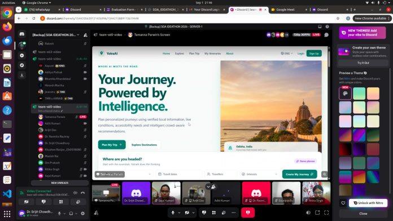This screenshot has width=393, height=221.
Task: Disconnect from voice with the hang-up icon
Action: [82, 193]
